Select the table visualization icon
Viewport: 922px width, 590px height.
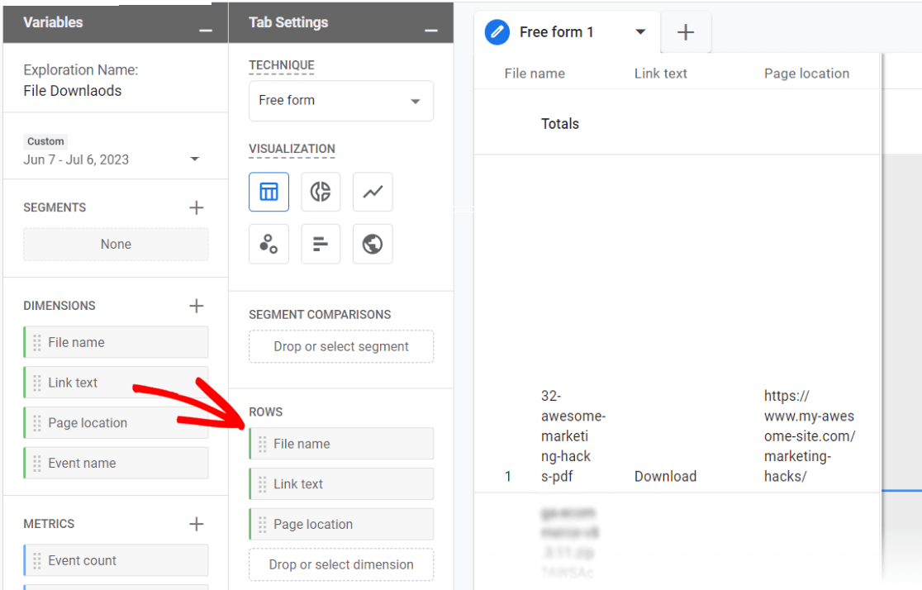(269, 191)
